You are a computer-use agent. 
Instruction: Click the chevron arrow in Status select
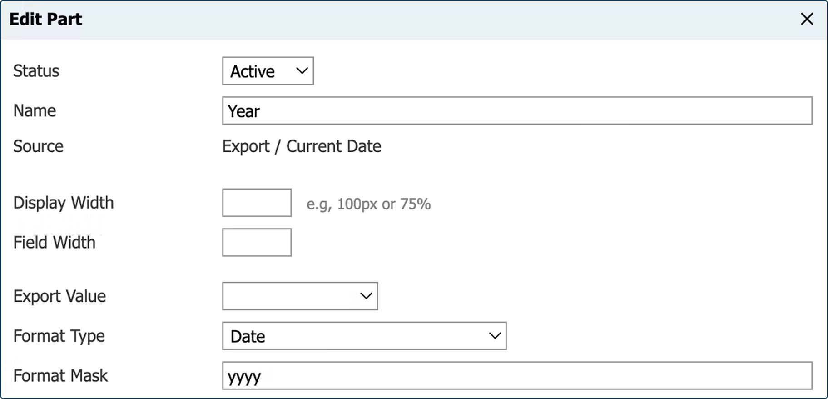coord(302,71)
